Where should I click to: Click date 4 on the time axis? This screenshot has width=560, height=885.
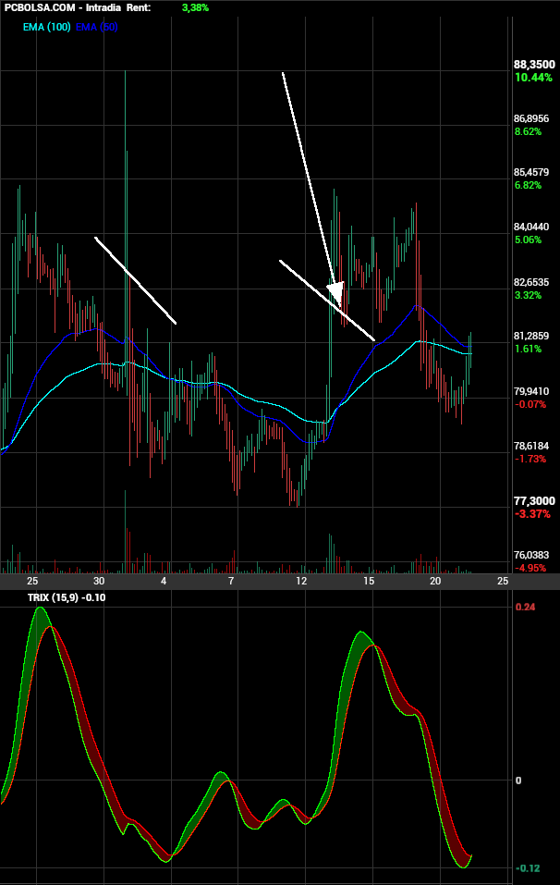pyautogui.click(x=164, y=581)
